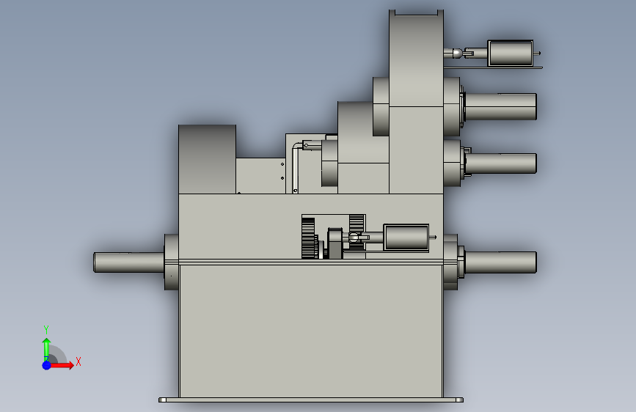Click the green Y axis arrow of triad
The height and width of the screenshot is (412, 636).
point(47,349)
